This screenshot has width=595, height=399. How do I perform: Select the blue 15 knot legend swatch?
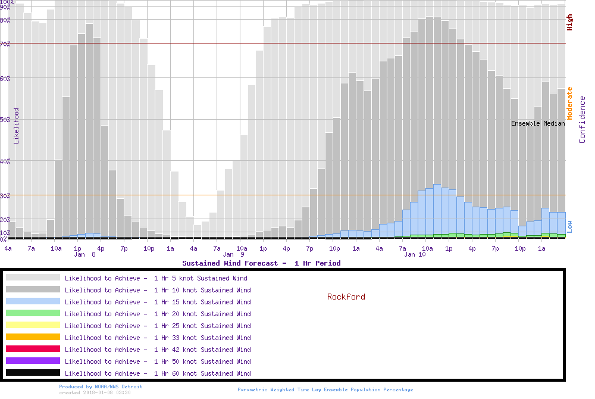(33, 301)
